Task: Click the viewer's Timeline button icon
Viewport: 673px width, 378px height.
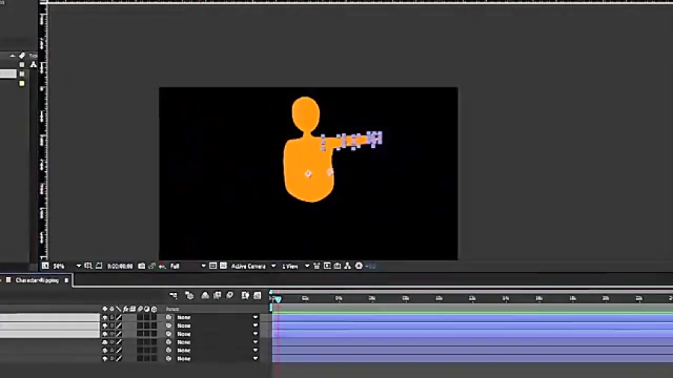Action: pos(337,266)
